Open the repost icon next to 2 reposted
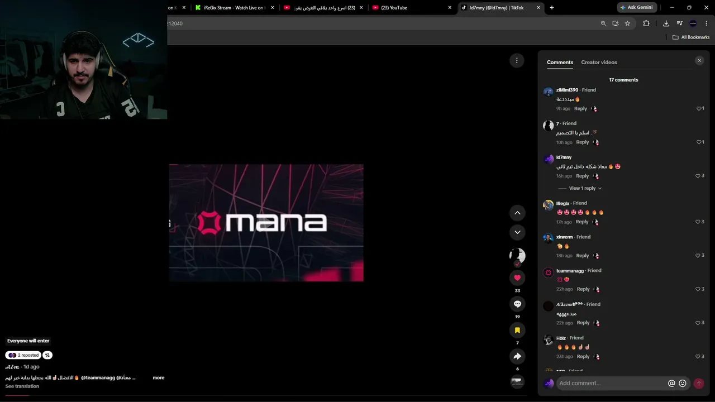715x402 pixels. pyautogui.click(x=47, y=355)
